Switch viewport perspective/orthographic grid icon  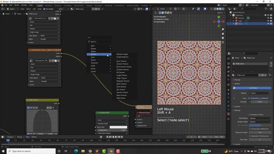click(223, 42)
